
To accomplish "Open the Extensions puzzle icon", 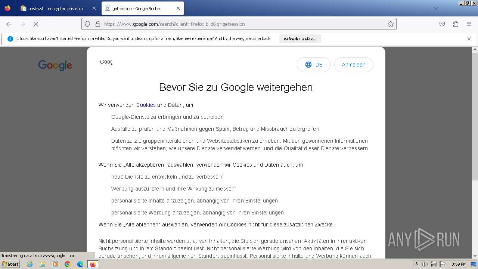I will (456, 24).
